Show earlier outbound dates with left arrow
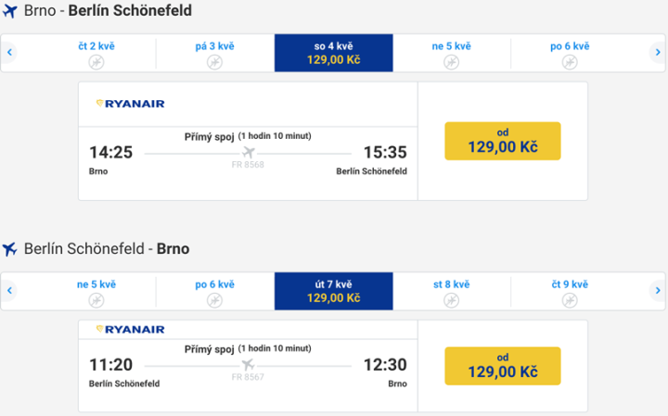The height and width of the screenshot is (416, 668). 9,53
